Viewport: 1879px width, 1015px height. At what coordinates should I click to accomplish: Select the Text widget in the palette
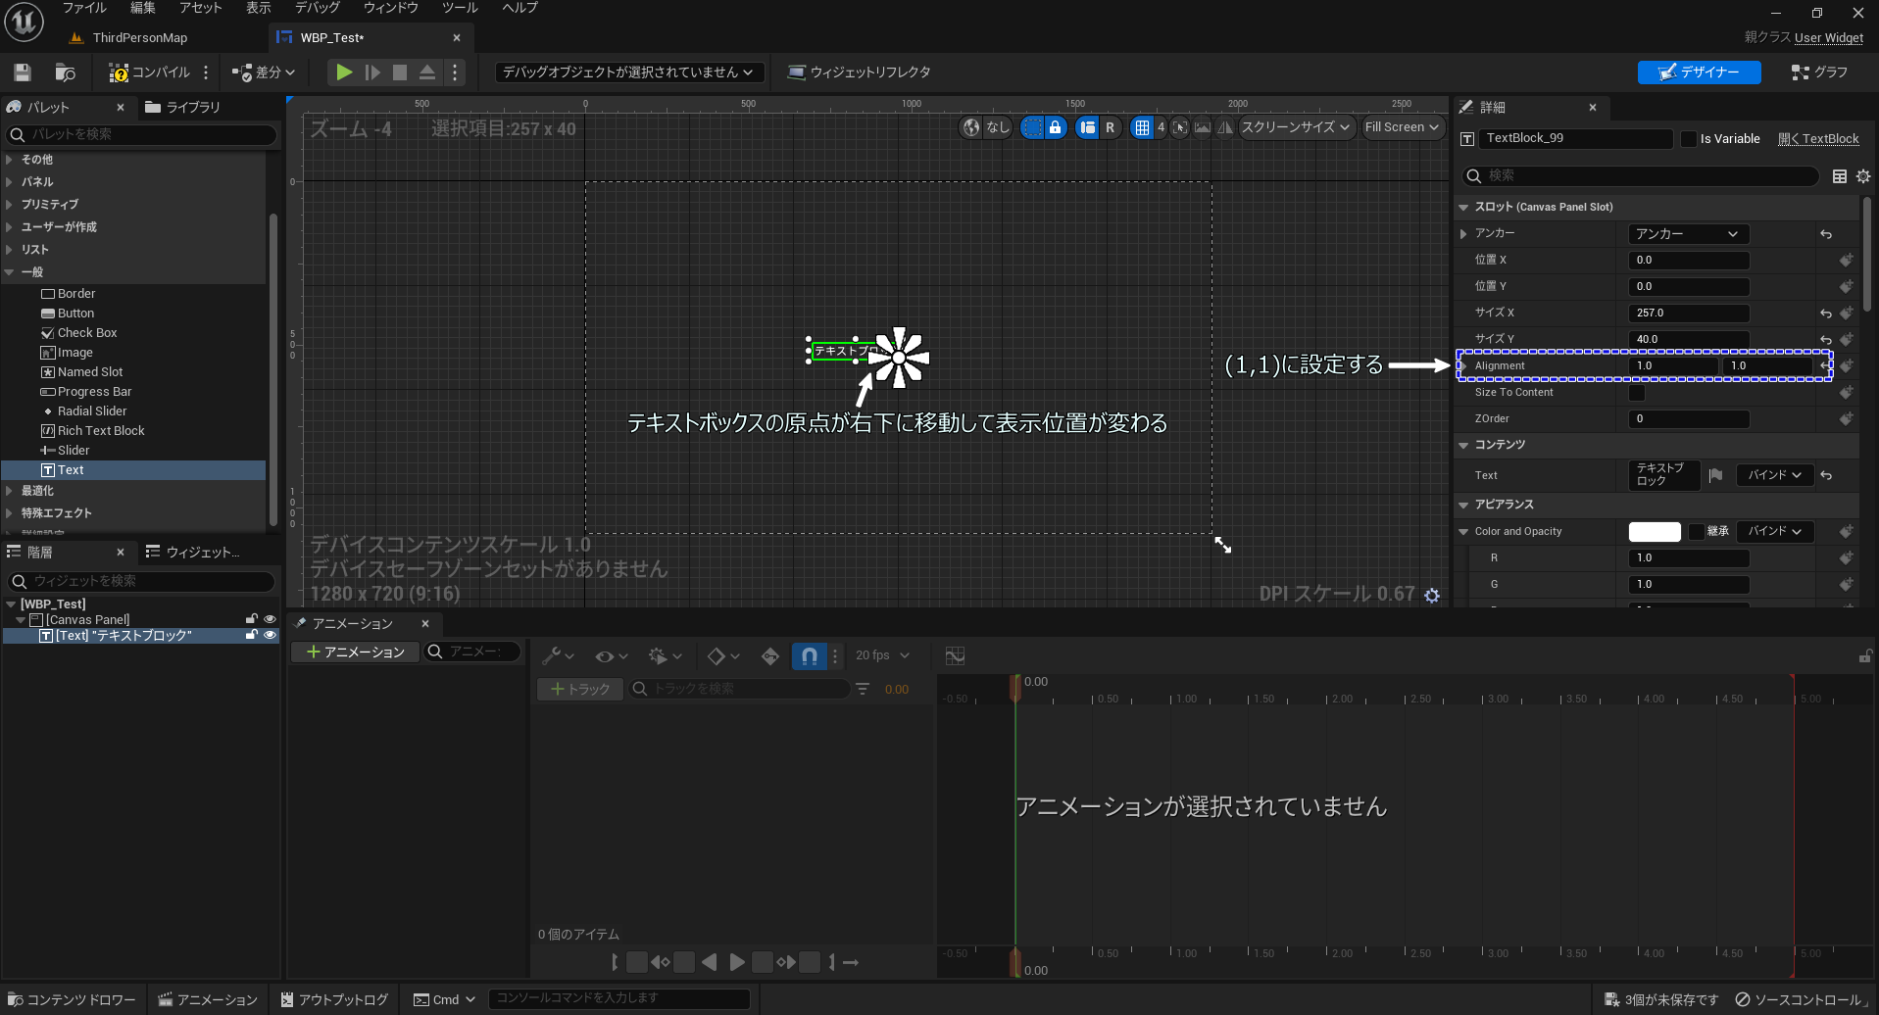69,469
